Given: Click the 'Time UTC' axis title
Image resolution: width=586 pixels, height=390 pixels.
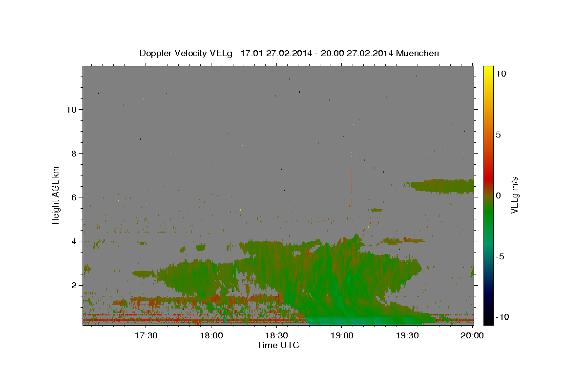Looking at the screenshot, I should [x=278, y=345].
